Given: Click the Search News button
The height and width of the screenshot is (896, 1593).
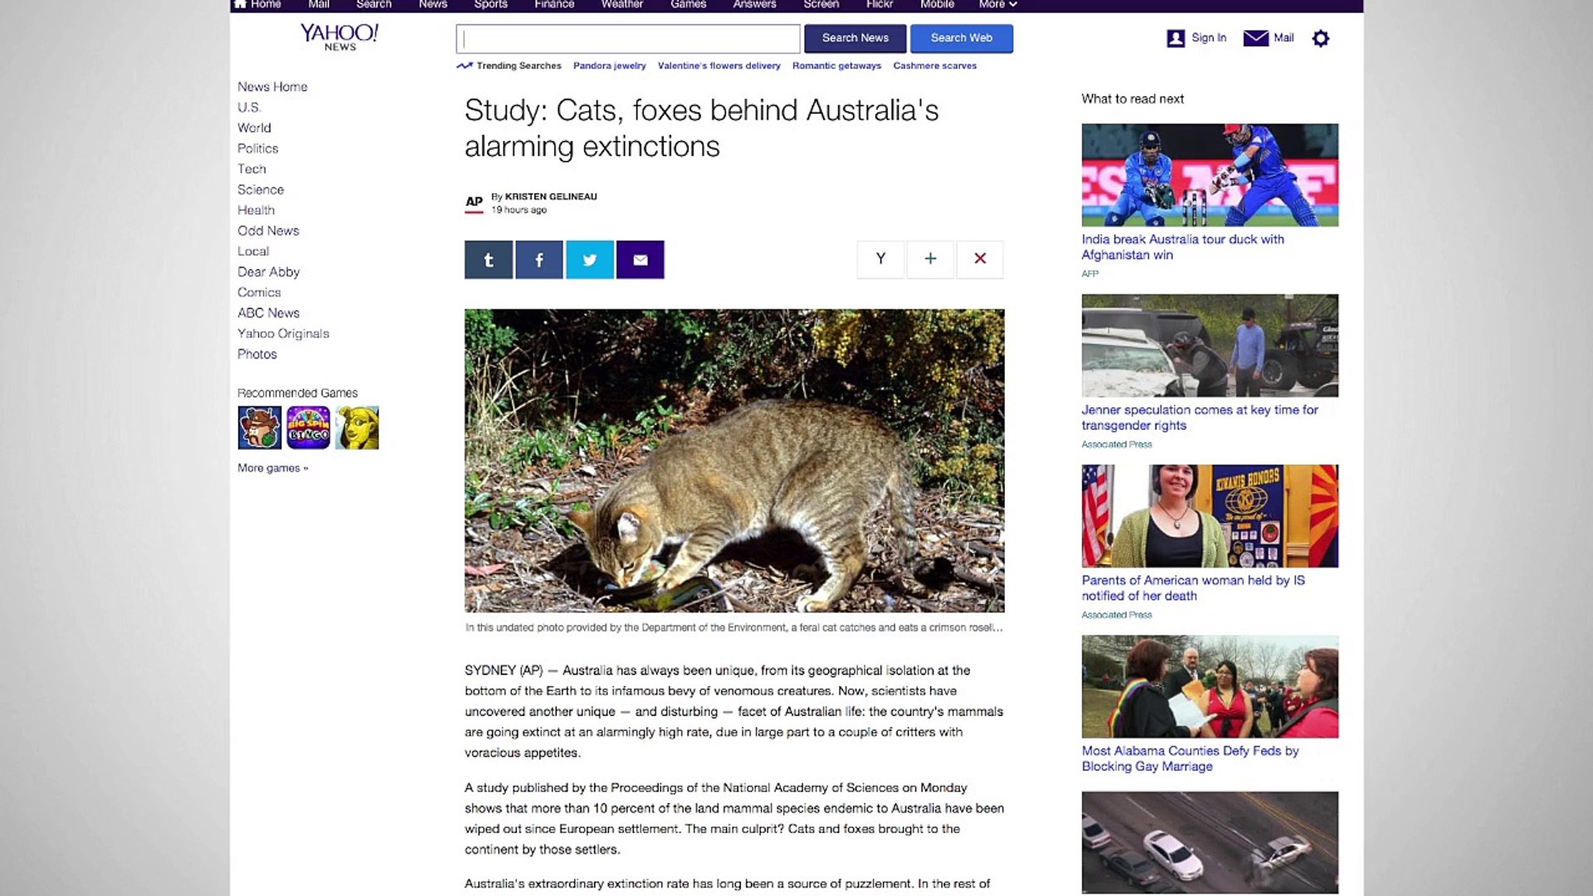Looking at the screenshot, I should point(855,38).
